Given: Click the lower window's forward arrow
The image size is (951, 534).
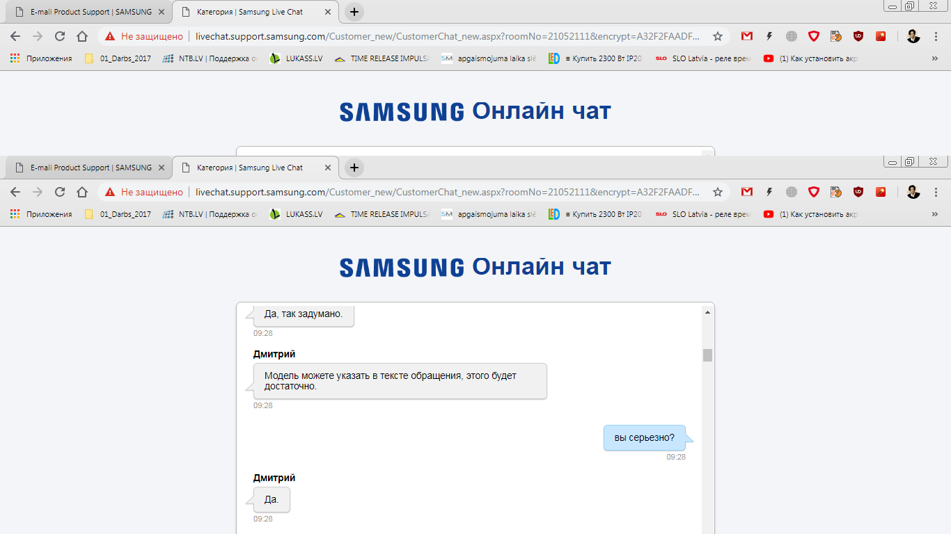Looking at the screenshot, I should coord(38,192).
